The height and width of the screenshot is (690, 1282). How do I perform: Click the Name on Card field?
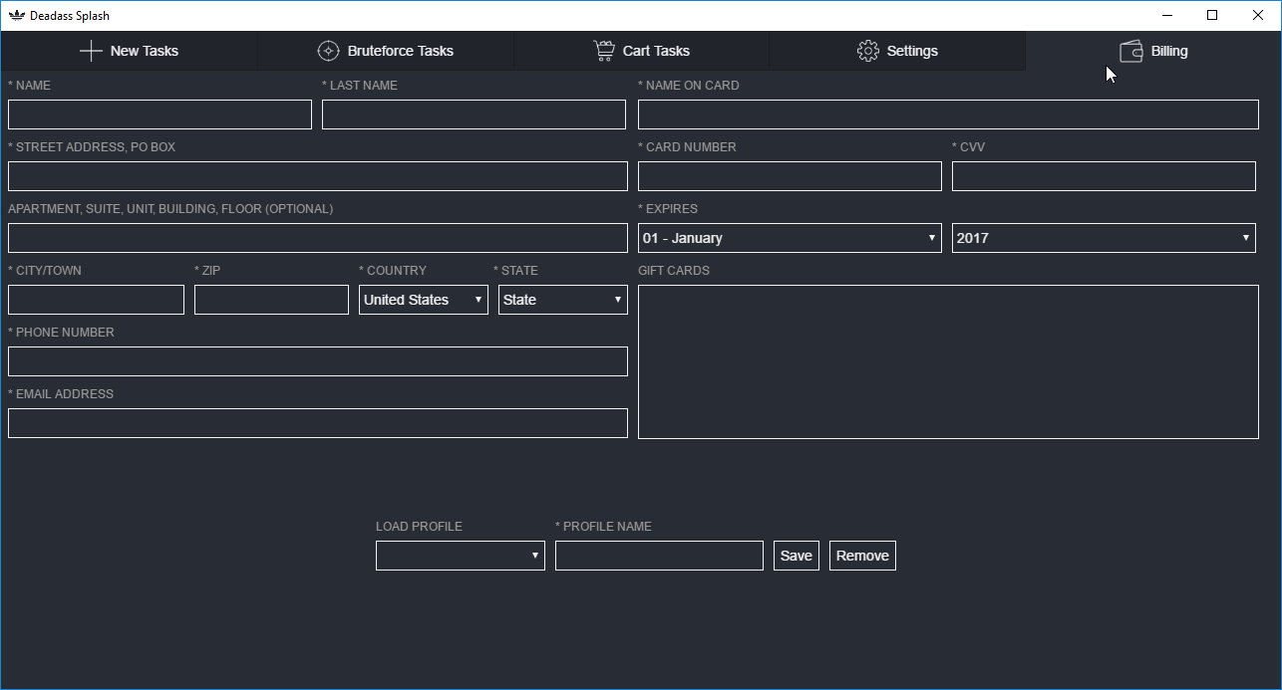click(948, 115)
